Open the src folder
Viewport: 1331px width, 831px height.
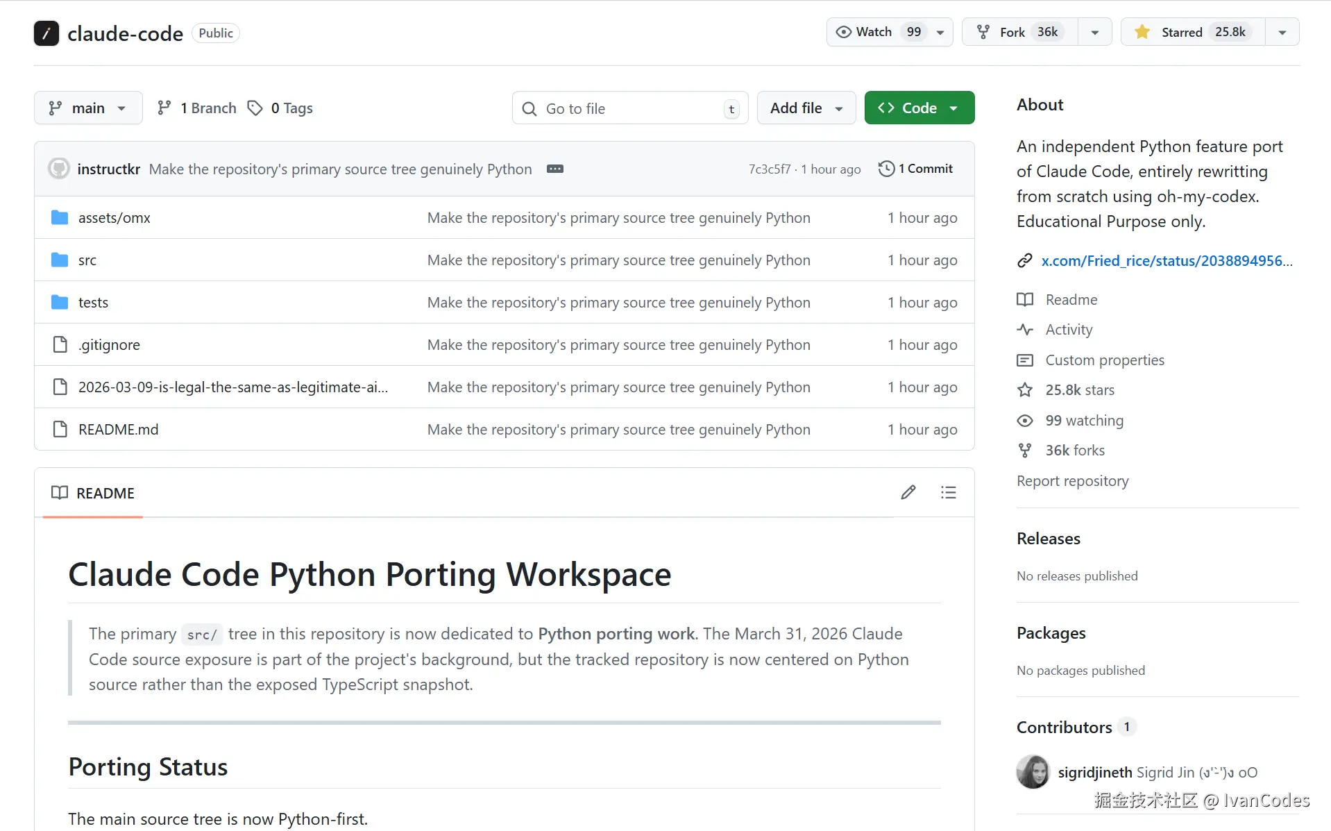click(x=87, y=260)
